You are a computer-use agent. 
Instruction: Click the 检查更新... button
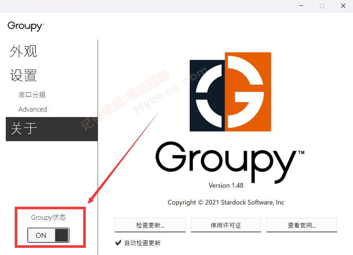[150, 225]
